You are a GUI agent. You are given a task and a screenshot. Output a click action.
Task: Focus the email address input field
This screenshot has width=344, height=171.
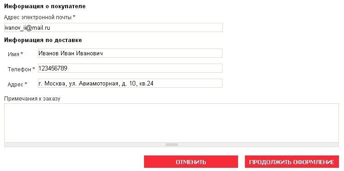(x=113, y=27)
